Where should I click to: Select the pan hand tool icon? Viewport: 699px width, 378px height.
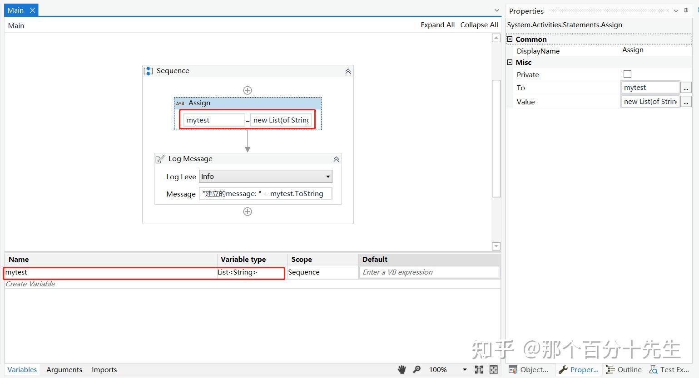(x=402, y=370)
